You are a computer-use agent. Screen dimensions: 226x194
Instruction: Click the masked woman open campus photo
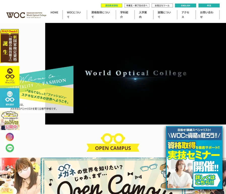[20, 176]
